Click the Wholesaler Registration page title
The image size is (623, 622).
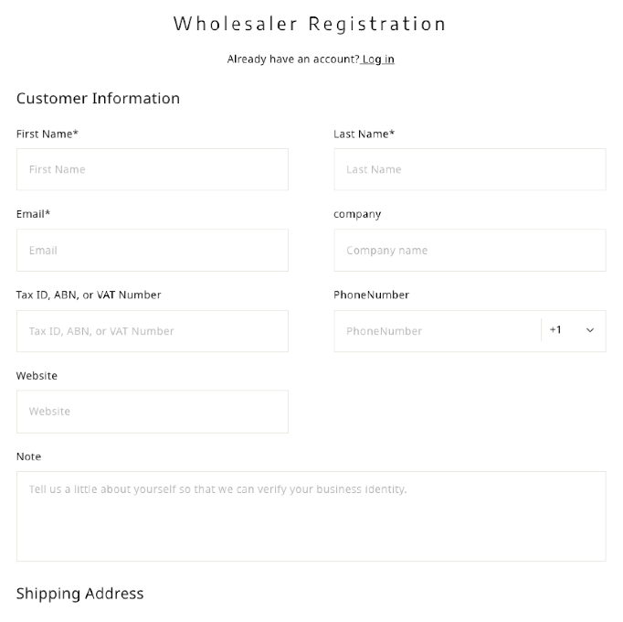(x=311, y=24)
